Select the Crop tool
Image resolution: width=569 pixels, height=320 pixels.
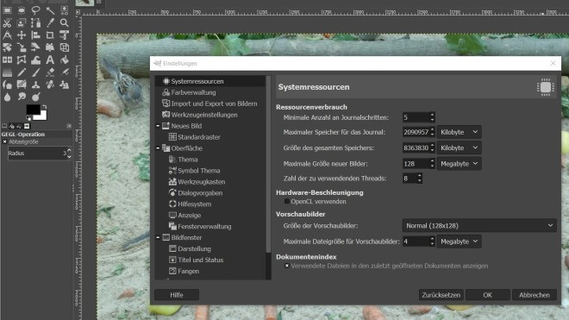pyautogui.click(x=50, y=35)
